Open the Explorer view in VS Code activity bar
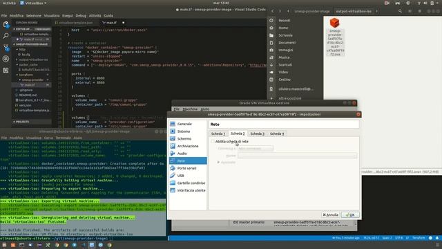 pyautogui.click(x=6, y=25)
